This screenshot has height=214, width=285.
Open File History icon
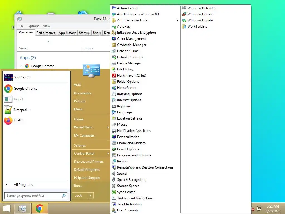(x=114, y=69)
